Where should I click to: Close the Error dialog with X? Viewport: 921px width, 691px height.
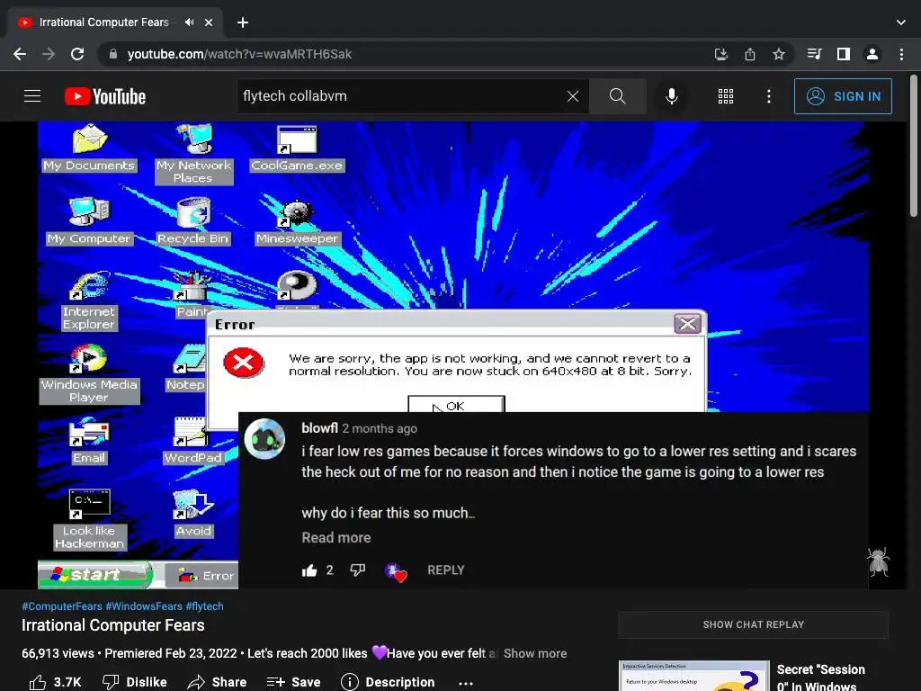point(687,324)
